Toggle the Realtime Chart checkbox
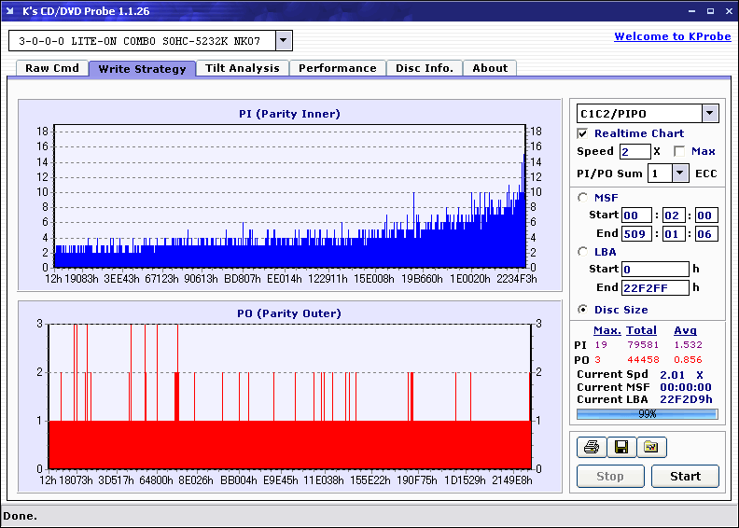Viewport: 739px width, 528px height. [x=583, y=133]
